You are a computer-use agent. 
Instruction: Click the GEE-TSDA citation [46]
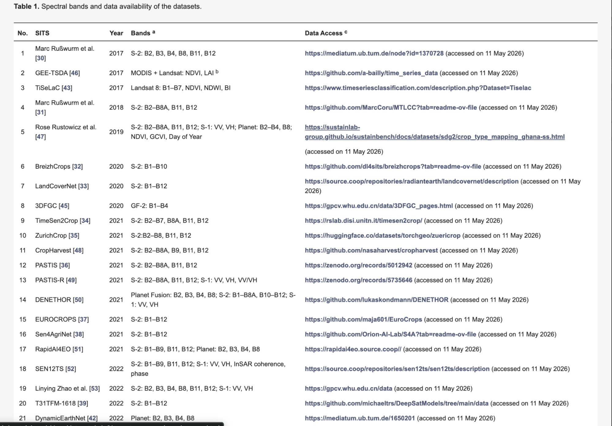click(74, 73)
